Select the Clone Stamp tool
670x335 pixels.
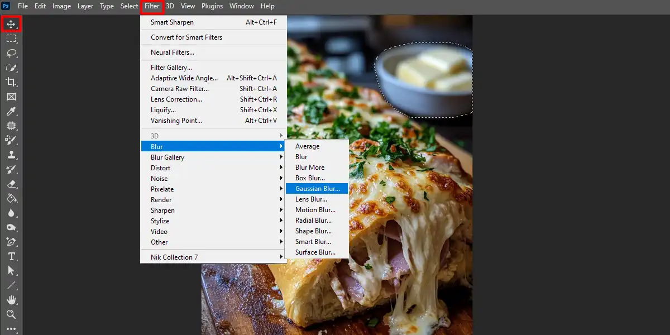pyautogui.click(x=11, y=155)
